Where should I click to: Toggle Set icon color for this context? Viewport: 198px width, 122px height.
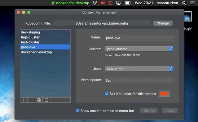(107, 94)
